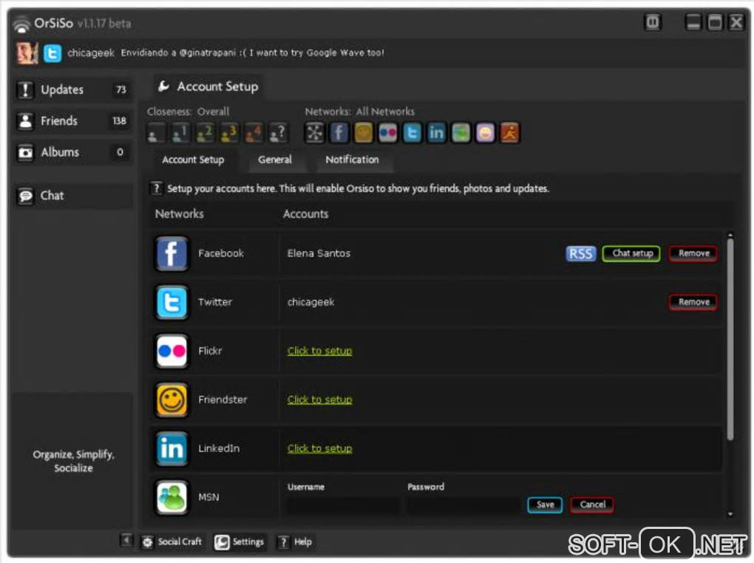Switch to the Account Setup tab
754x563 pixels.
coord(193,160)
